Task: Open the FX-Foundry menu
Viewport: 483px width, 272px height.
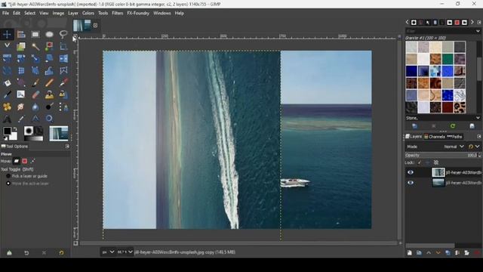Action: click(x=138, y=14)
